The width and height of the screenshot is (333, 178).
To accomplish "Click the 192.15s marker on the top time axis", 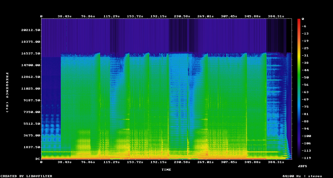I will (x=158, y=16).
